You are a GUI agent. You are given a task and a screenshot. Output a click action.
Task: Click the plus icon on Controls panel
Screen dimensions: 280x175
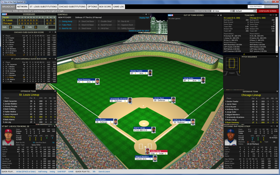146,14
